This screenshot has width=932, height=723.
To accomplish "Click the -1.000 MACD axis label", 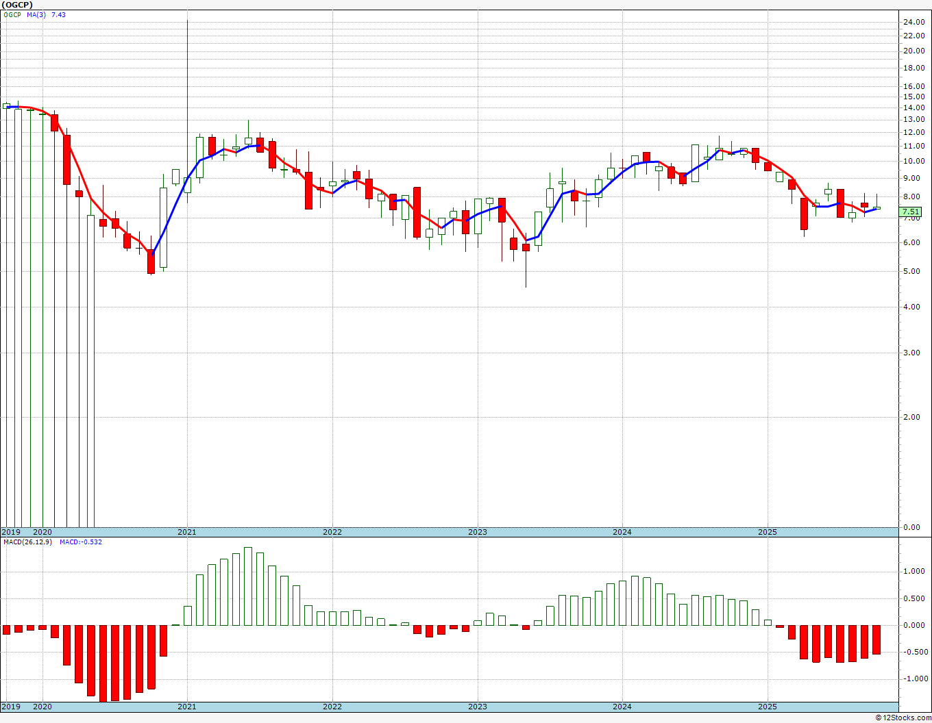I will pos(914,678).
